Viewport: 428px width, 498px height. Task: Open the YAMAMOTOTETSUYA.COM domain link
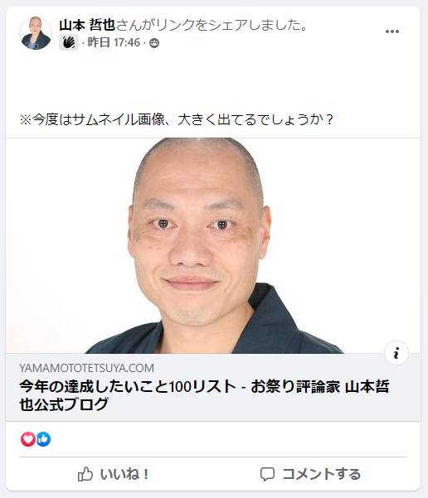pyautogui.click(x=86, y=368)
